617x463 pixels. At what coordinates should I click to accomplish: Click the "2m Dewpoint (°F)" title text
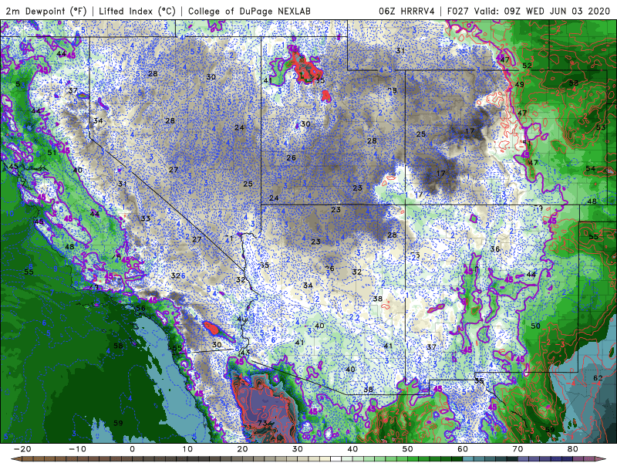[46, 11]
